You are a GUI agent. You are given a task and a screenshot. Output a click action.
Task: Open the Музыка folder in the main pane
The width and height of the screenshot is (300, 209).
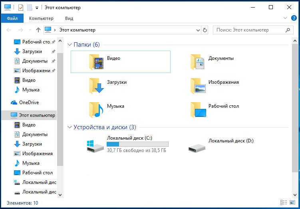(107, 110)
